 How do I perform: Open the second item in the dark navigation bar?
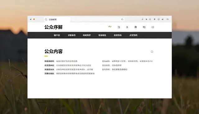click(x=72, y=35)
